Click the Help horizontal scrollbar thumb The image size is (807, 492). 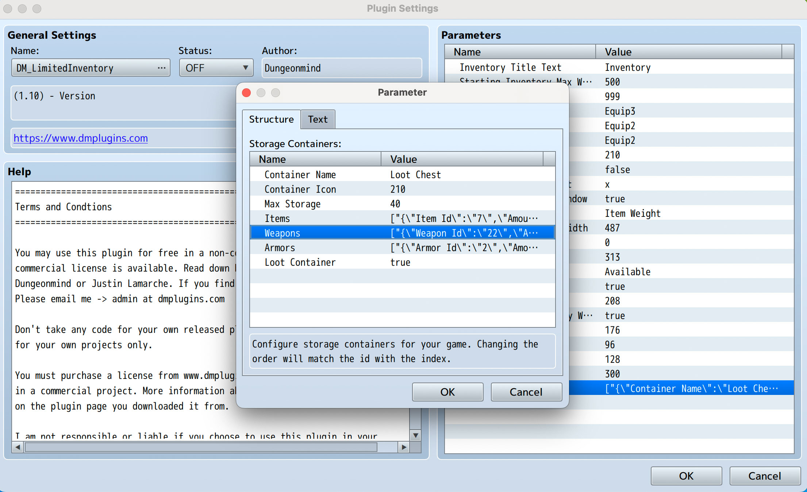201,447
